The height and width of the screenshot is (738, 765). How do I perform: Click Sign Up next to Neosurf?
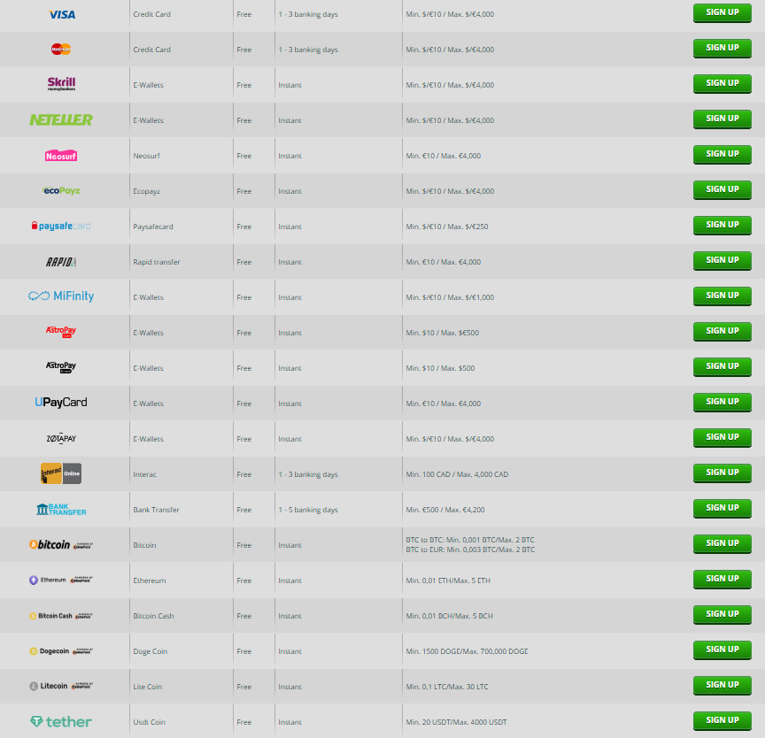[722, 155]
